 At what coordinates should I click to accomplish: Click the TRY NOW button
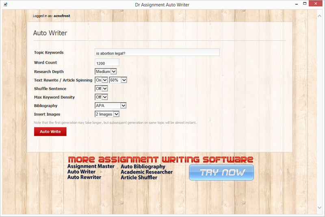(221, 172)
